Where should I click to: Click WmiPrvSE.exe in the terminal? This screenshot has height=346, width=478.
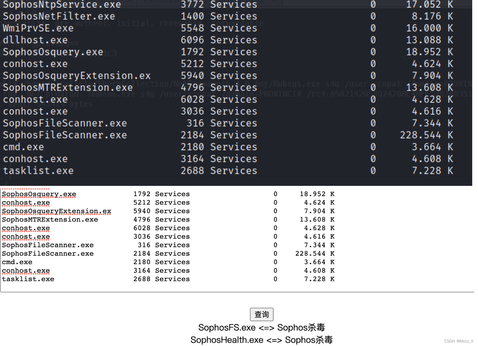(x=38, y=28)
